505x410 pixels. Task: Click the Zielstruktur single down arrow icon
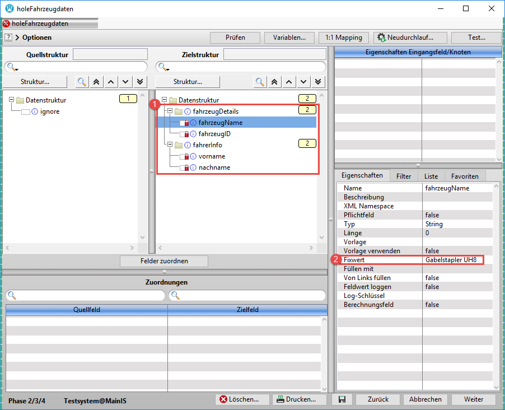point(303,82)
